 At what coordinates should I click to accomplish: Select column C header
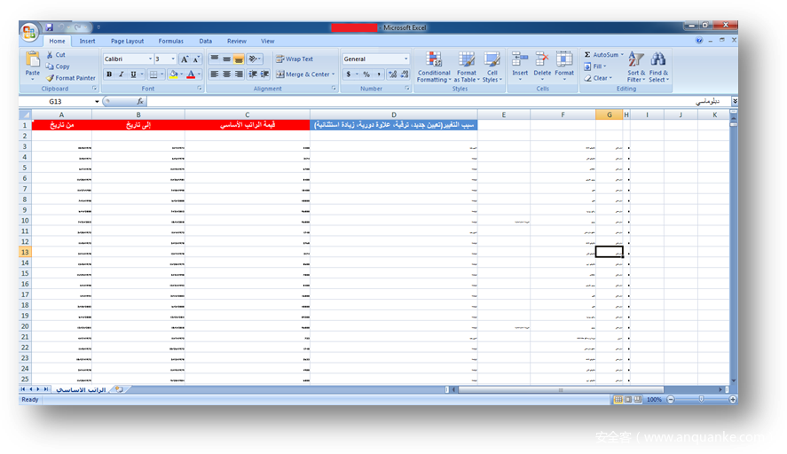click(x=247, y=115)
